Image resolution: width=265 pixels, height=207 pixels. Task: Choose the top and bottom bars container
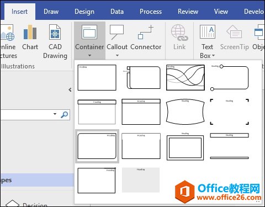230,146
